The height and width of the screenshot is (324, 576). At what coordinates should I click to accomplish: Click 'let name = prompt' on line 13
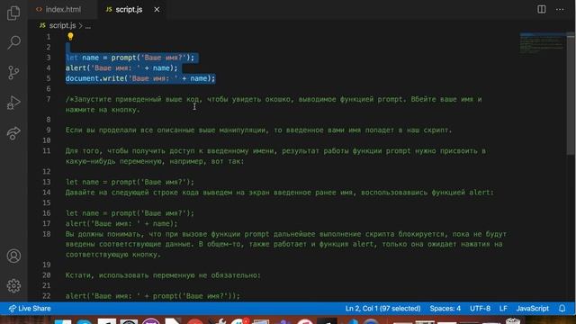click(130, 182)
